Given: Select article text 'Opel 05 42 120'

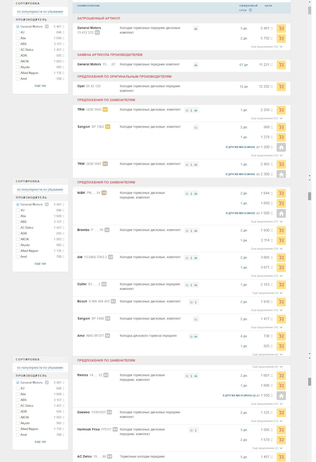Looking at the screenshot, I should (x=89, y=86).
